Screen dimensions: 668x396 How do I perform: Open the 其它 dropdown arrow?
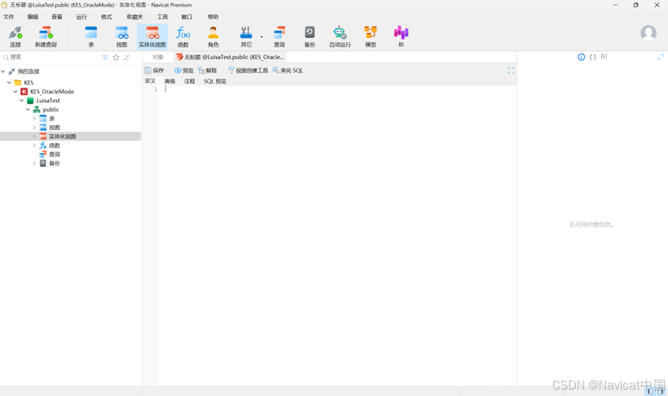(x=262, y=37)
